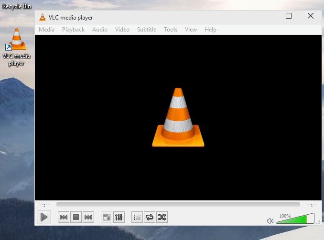The width and height of the screenshot is (324, 240).
Task: Skip to previous media track
Action: (x=64, y=217)
